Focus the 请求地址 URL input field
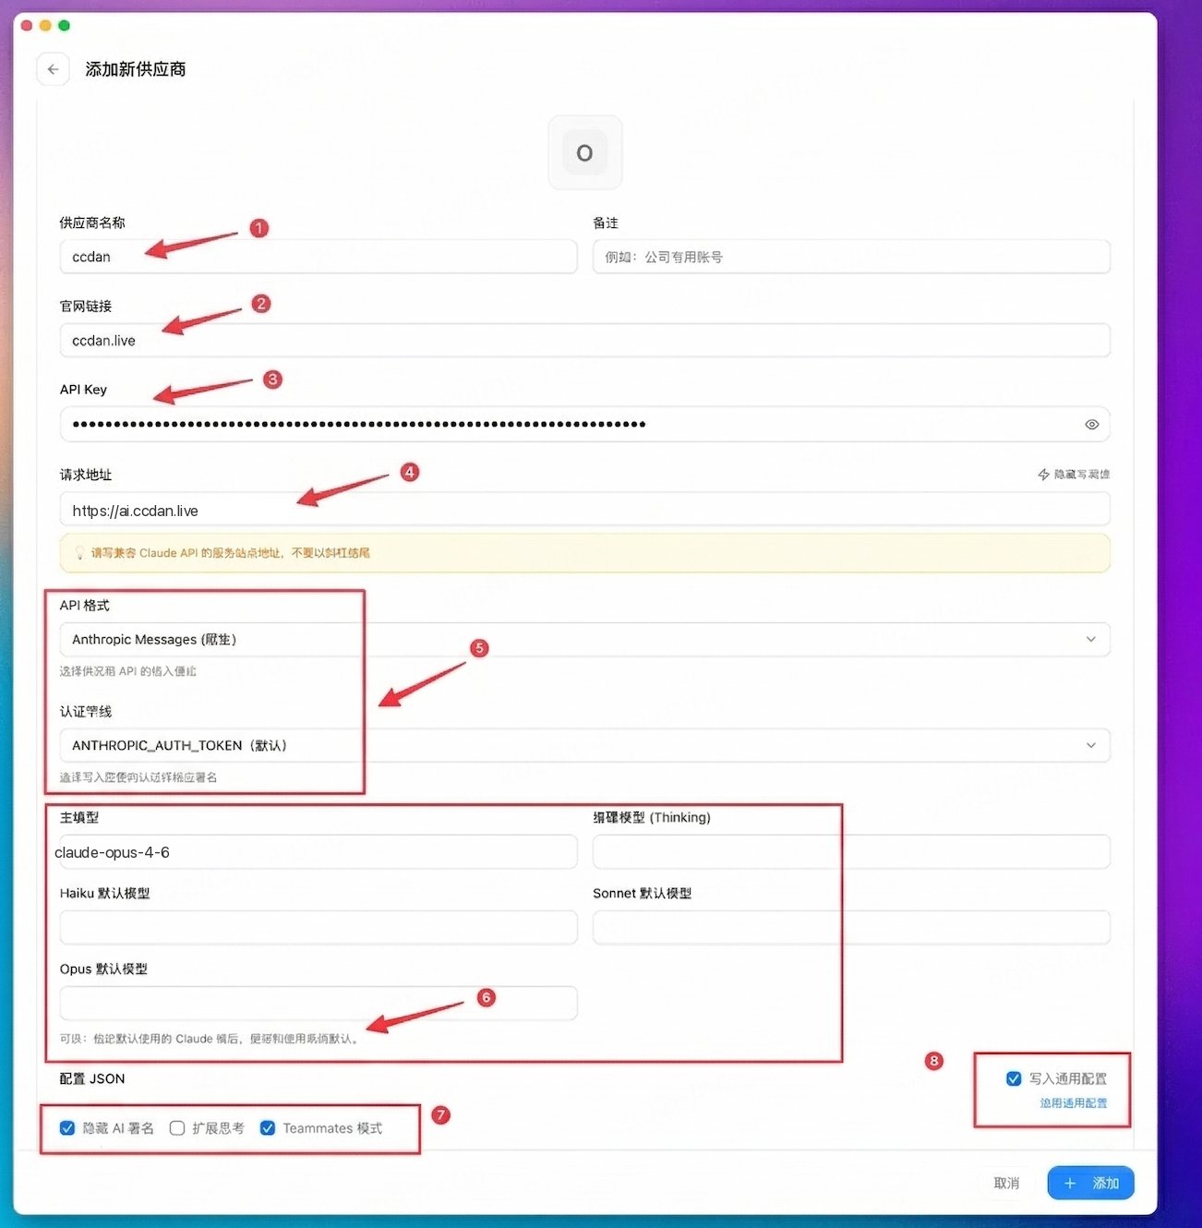Viewport: 1202px width, 1228px height. [583, 511]
